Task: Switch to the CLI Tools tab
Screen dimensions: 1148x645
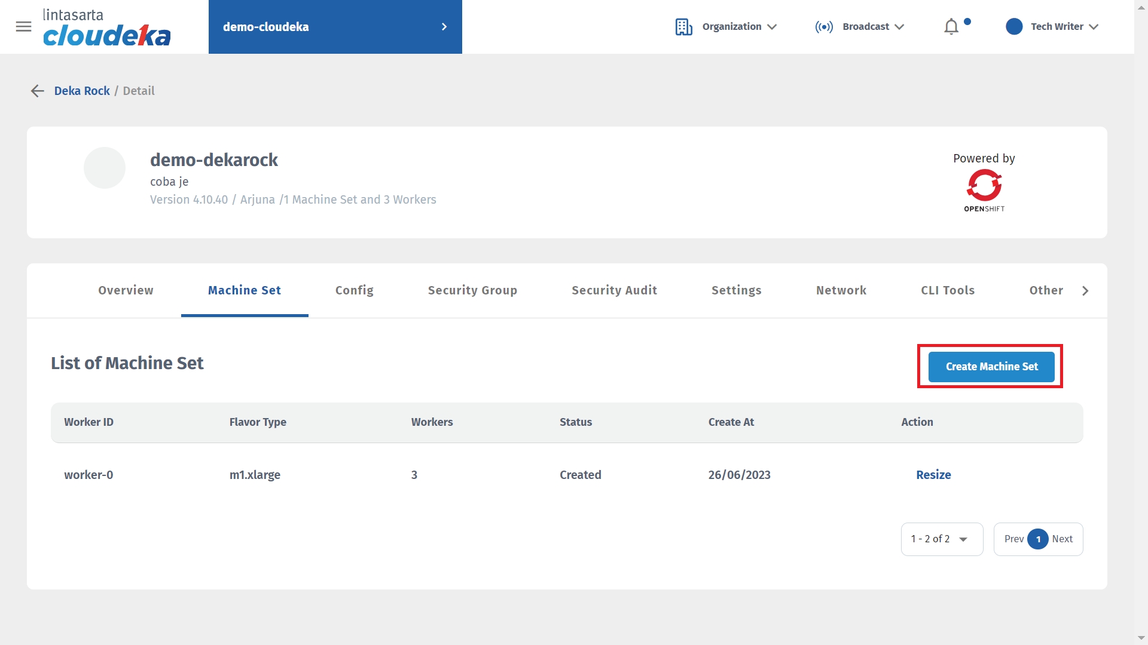Action: point(947,290)
